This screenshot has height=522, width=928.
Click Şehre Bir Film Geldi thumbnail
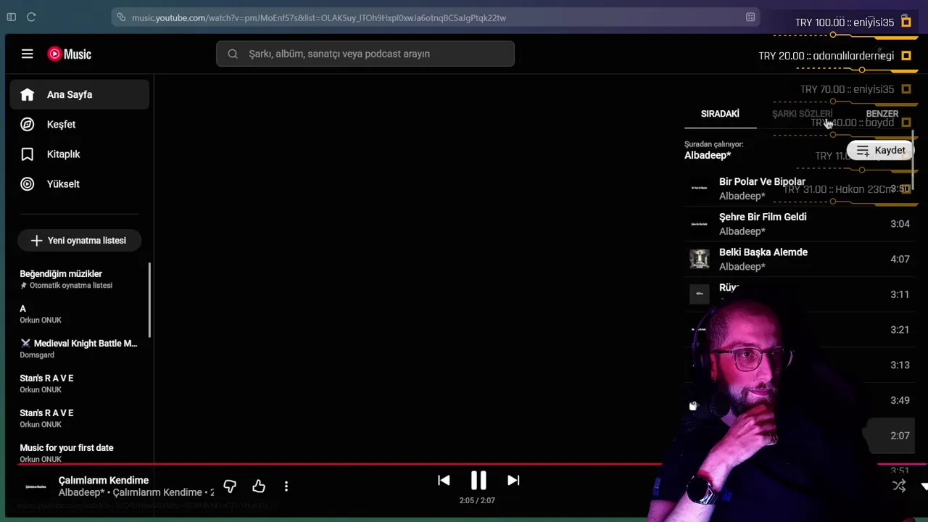(699, 223)
